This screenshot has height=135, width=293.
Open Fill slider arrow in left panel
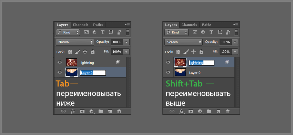coord(126,52)
